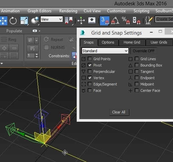This screenshot has height=162, width=173.
Task: Click the Repeat last operation tool
Action: click(x=54, y=40)
